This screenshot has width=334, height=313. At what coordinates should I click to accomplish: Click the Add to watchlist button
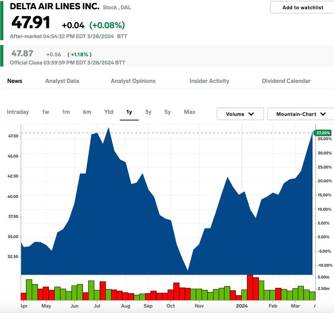click(302, 8)
